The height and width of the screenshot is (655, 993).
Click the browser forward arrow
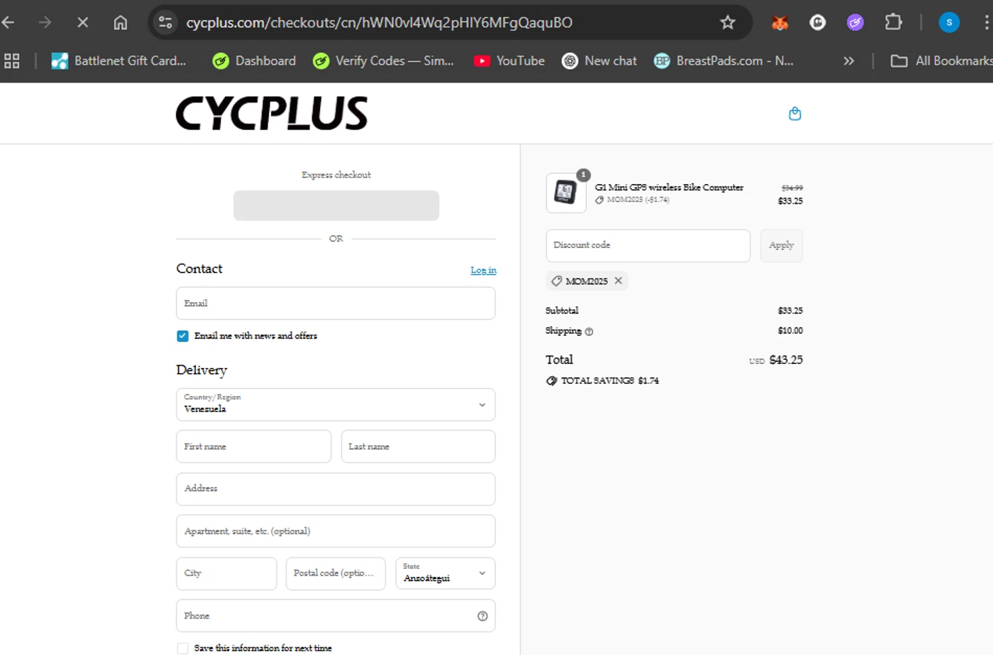pyautogui.click(x=45, y=22)
